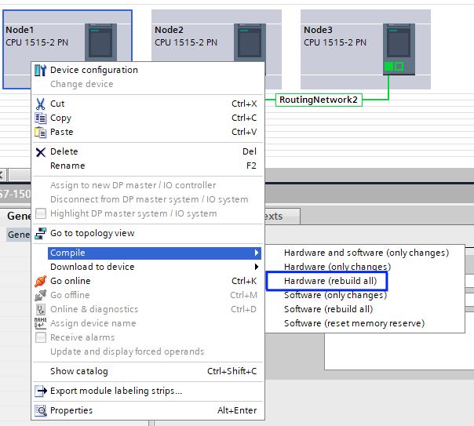Click the Paste clipboard icon
Viewport: 474px width, 426px height.
(x=41, y=132)
